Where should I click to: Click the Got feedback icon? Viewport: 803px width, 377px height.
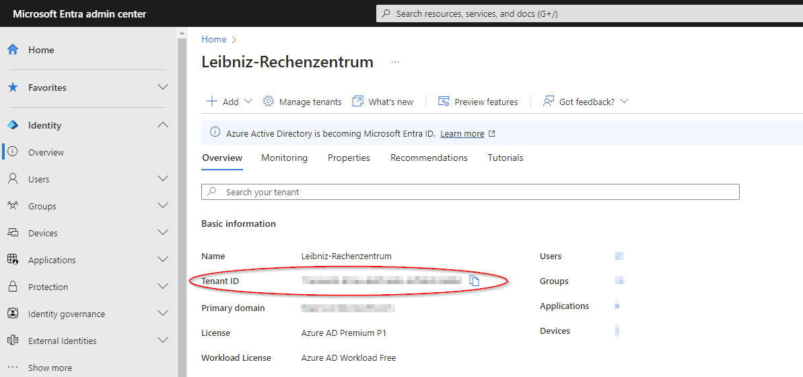coord(549,102)
